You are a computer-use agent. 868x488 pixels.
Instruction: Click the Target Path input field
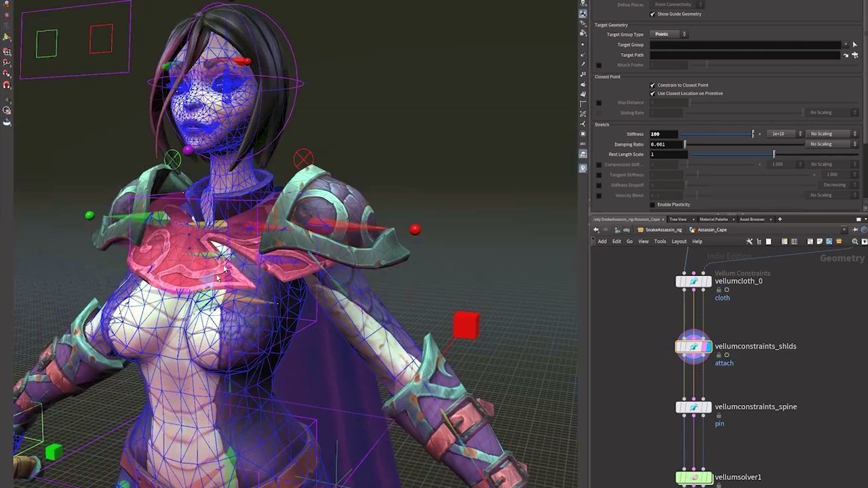(x=745, y=55)
